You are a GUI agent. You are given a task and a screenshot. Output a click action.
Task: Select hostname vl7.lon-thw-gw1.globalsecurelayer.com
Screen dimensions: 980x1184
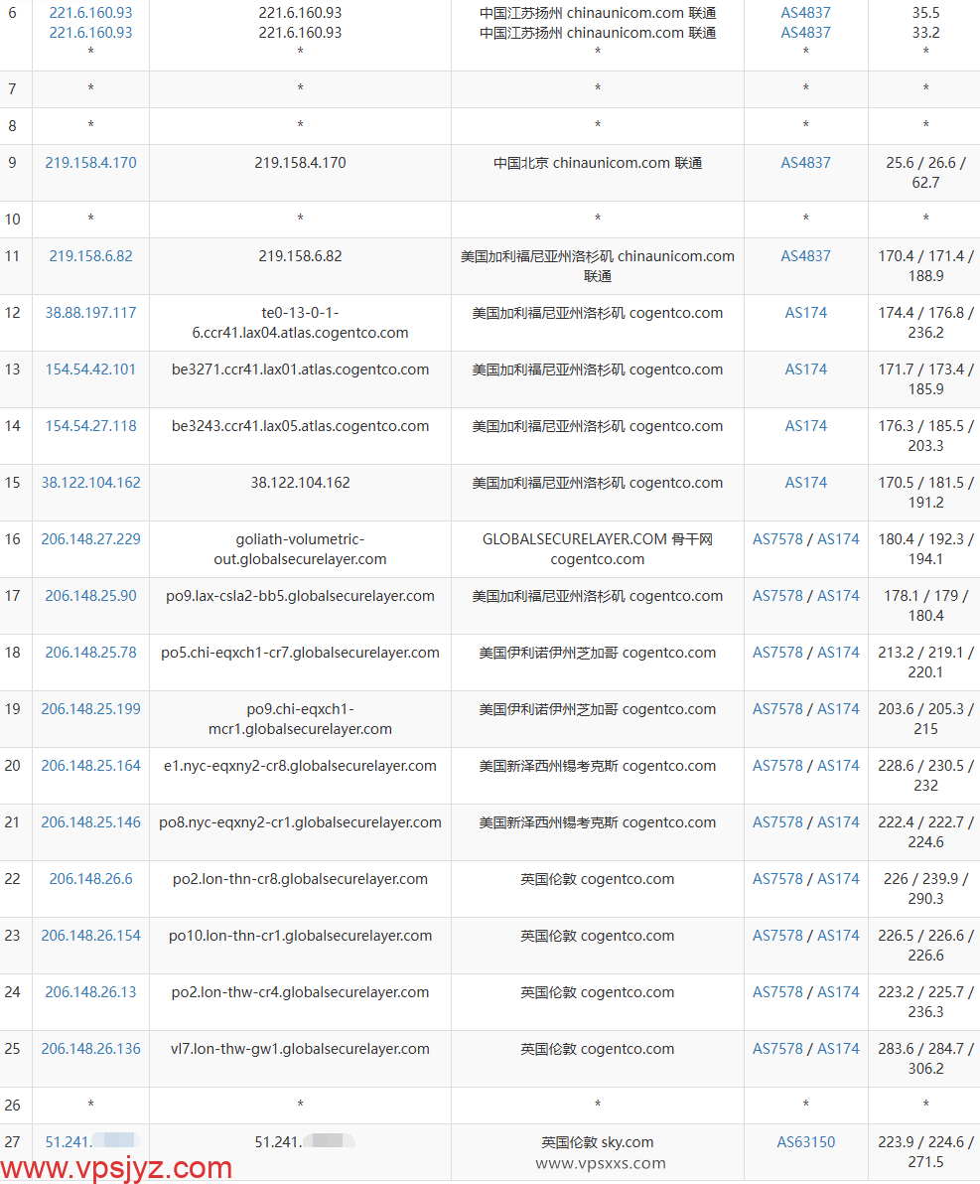301,1050
